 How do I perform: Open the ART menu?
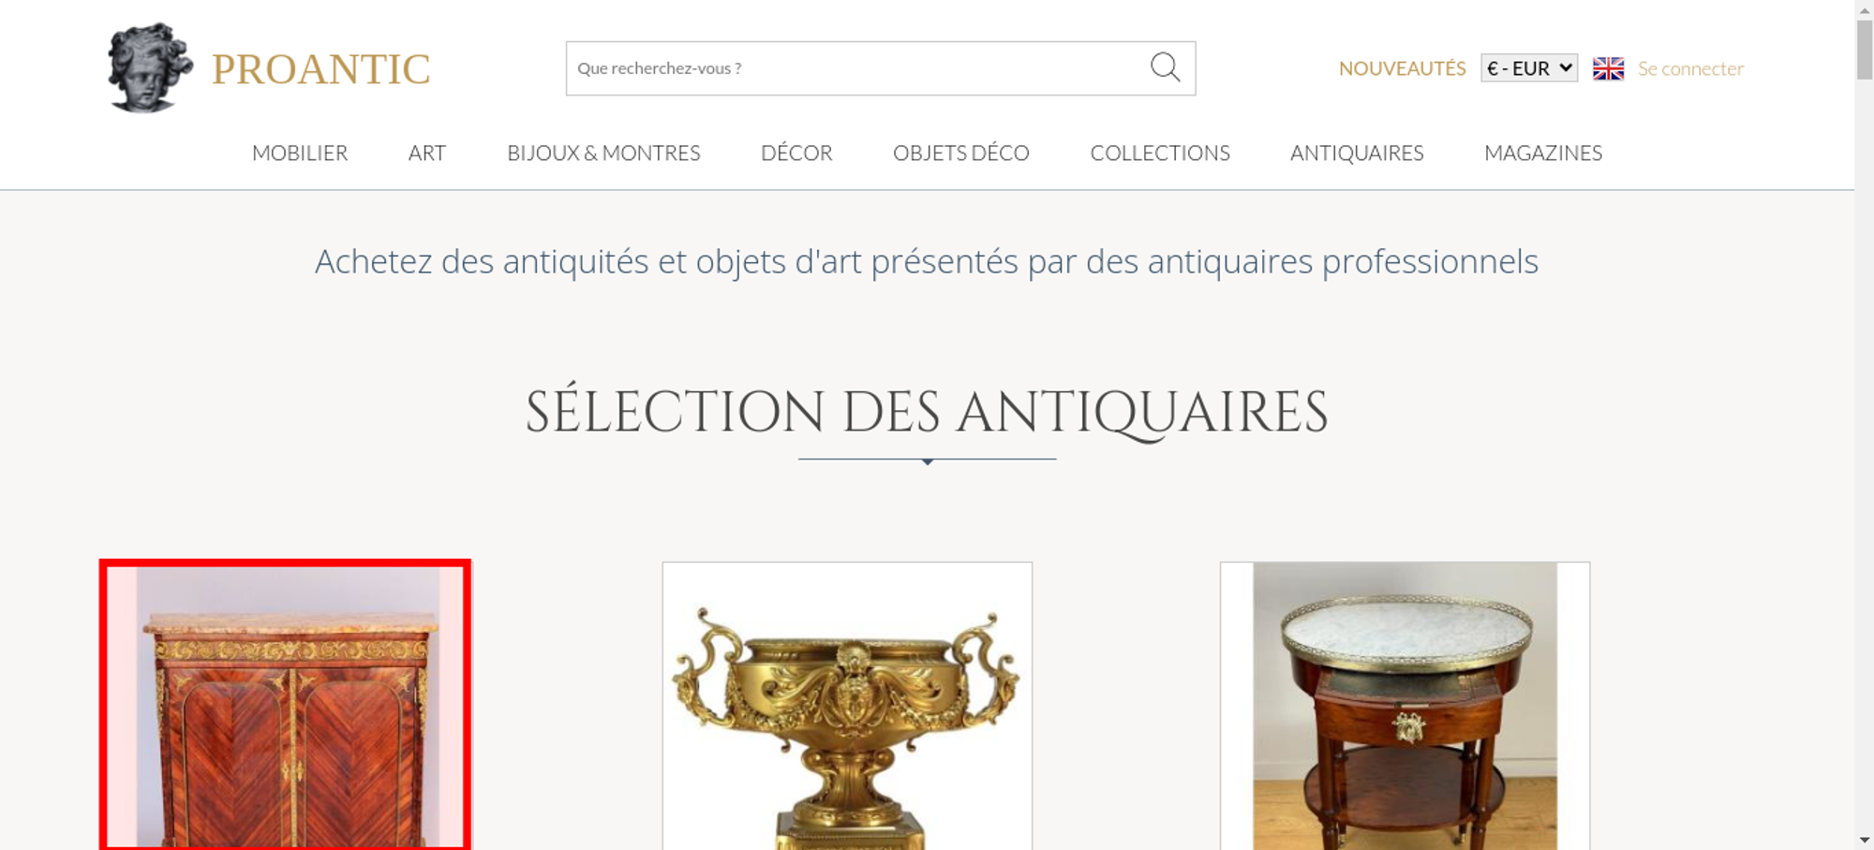pos(427,153)
